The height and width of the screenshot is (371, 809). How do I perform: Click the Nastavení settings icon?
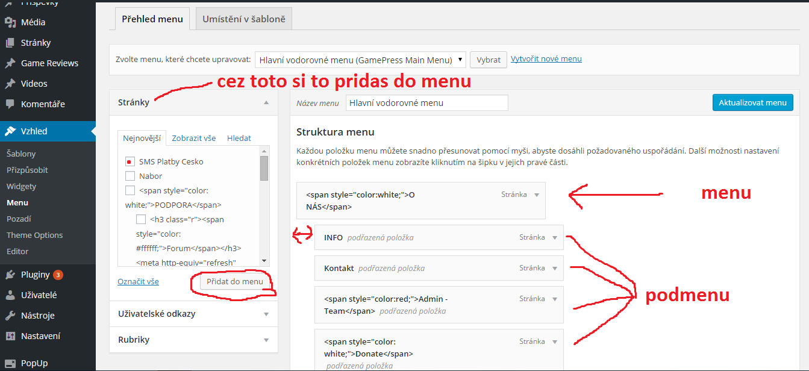click(x=10, y=336)
